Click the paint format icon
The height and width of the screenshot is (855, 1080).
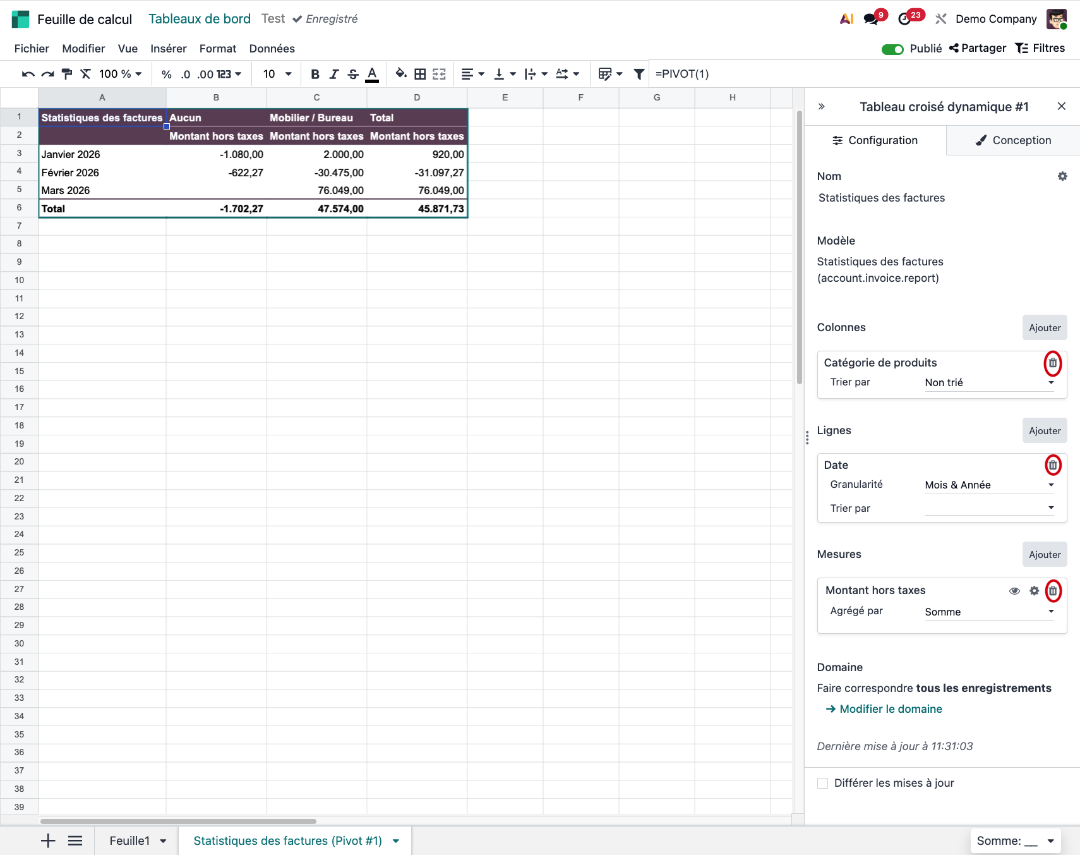(66, 74)
